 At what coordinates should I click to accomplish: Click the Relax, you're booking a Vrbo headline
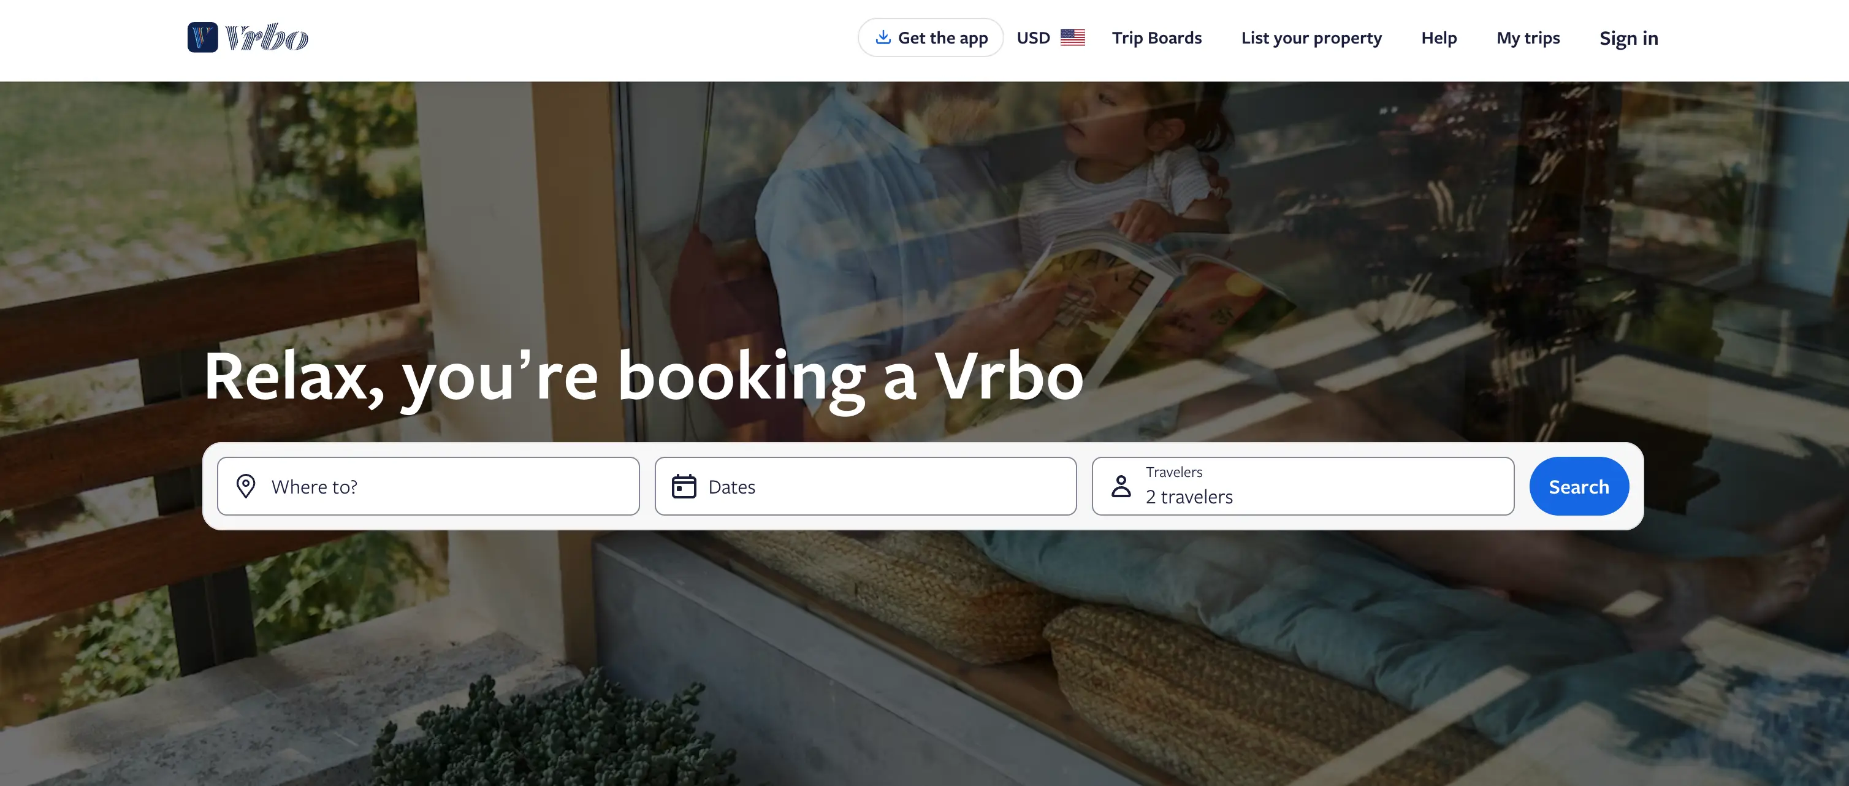[x=643, y=376]
